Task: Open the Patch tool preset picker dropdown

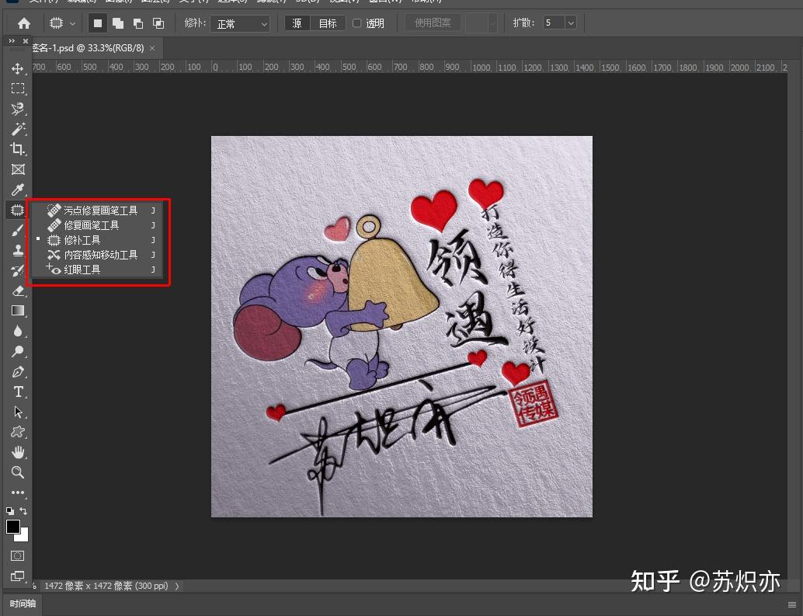Action: click(72, 23)
